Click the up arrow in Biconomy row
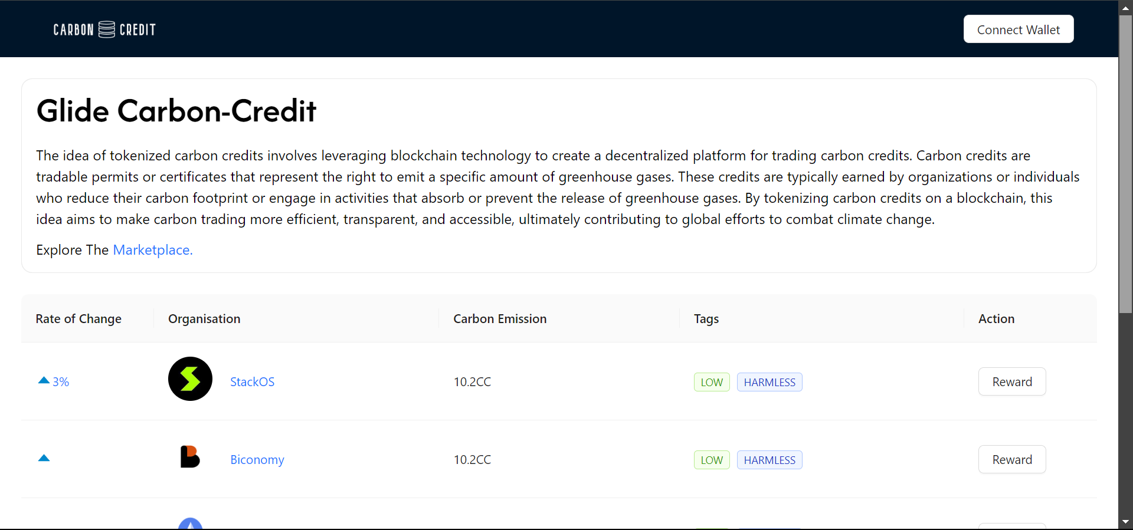The image size is (1133, 530). 44,458
